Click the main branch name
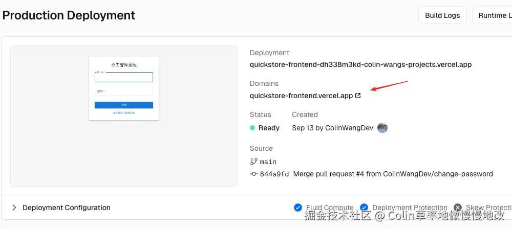512x229 pixels. [x=268, y=162]
